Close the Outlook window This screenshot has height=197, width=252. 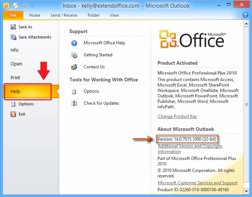(x=242, y=4)
